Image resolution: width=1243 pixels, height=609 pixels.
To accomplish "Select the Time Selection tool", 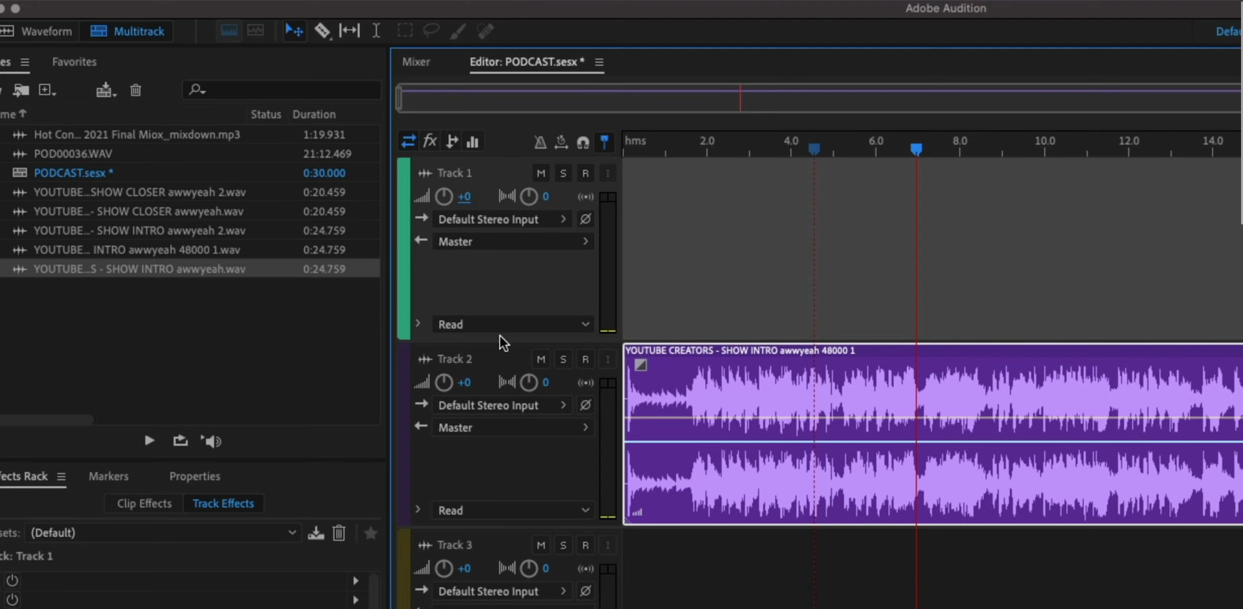I will point(376,30).
